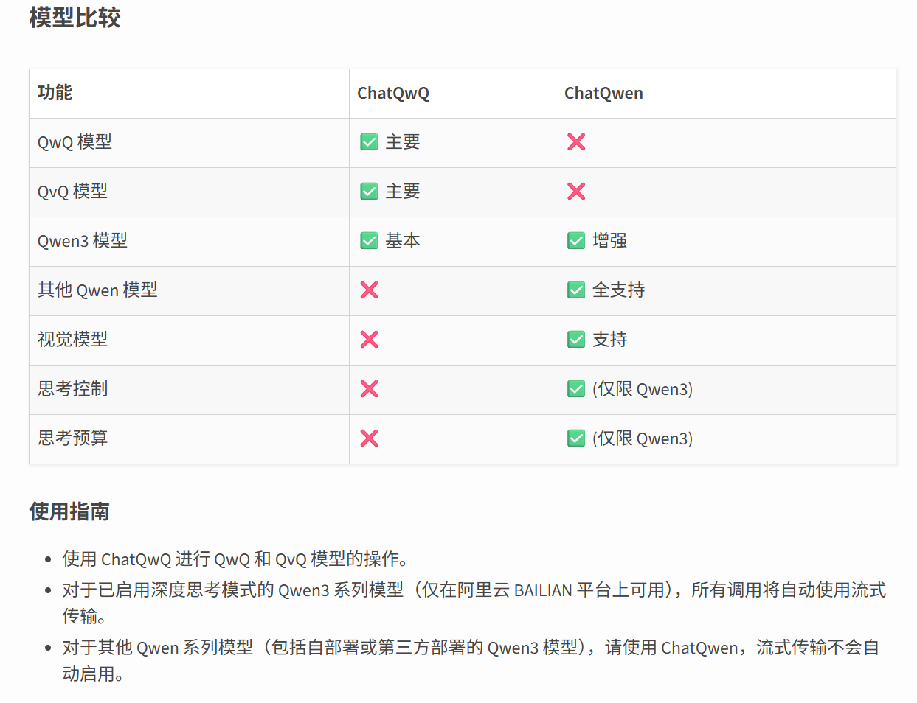The image size is (917, 703).
Task: Click the green checkmark in the 思考预算 row
Action: pos(576,438)
